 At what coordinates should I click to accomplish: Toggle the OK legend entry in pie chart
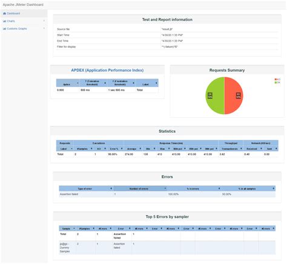tap(277, 83)
